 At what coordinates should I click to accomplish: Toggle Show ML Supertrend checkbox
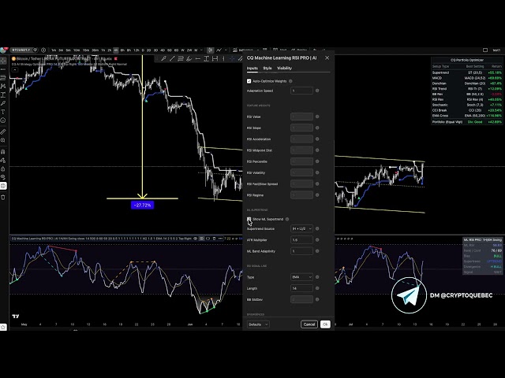[x=249, y=219]
